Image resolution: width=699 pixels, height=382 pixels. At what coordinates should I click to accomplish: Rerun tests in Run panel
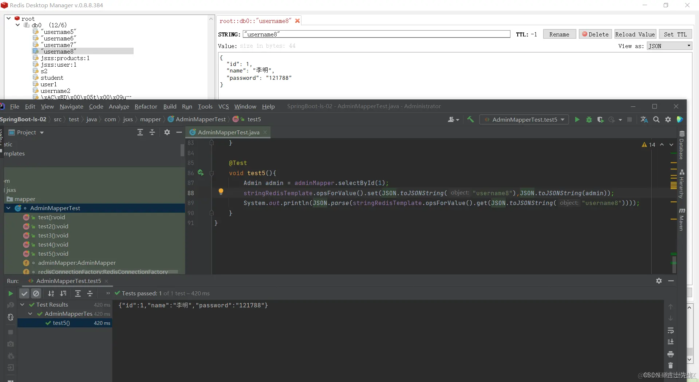tap(11, 294)
